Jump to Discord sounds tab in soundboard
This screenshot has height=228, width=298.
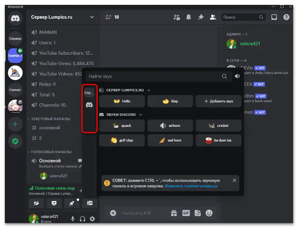tap(89, 105)
